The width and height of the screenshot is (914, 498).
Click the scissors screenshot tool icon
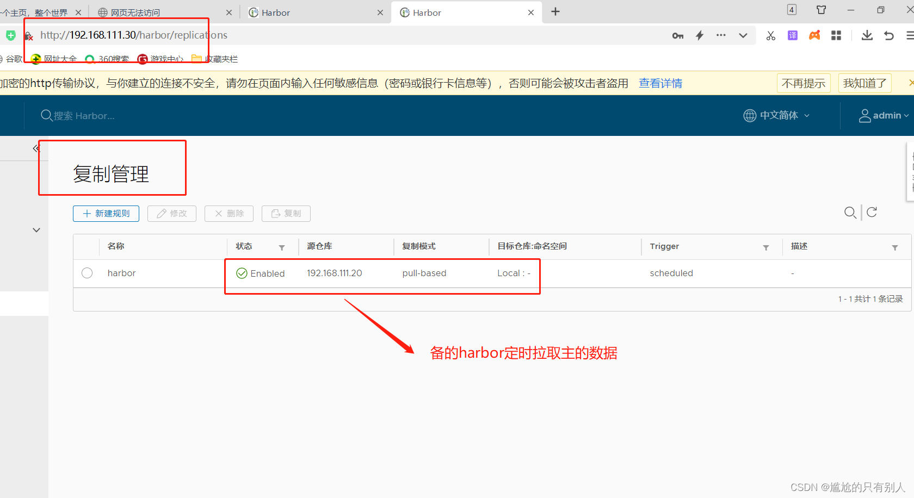coord(771,36)
